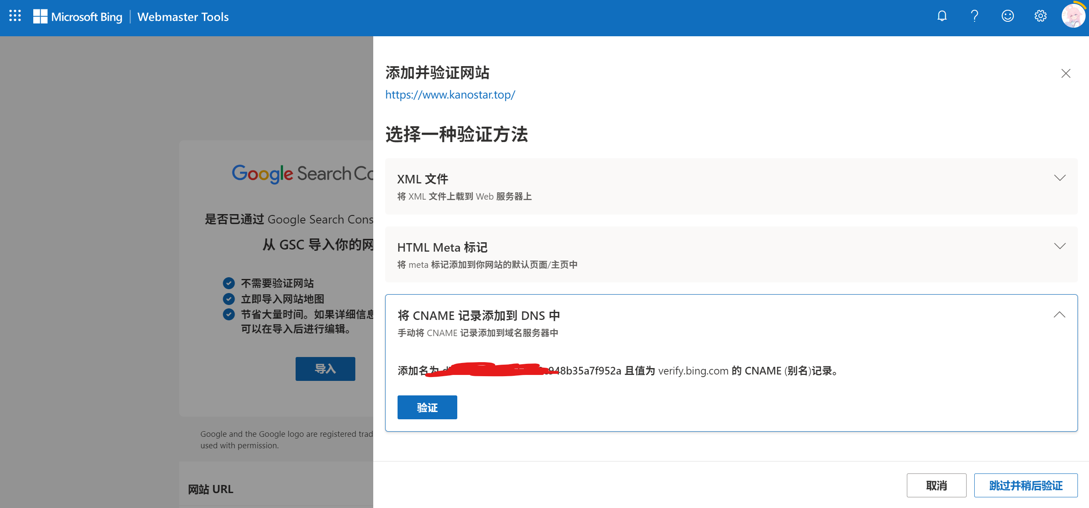Click the checkmark icon beside '不需要验证网站'
1089x508 pixels.
pos(229,283)
